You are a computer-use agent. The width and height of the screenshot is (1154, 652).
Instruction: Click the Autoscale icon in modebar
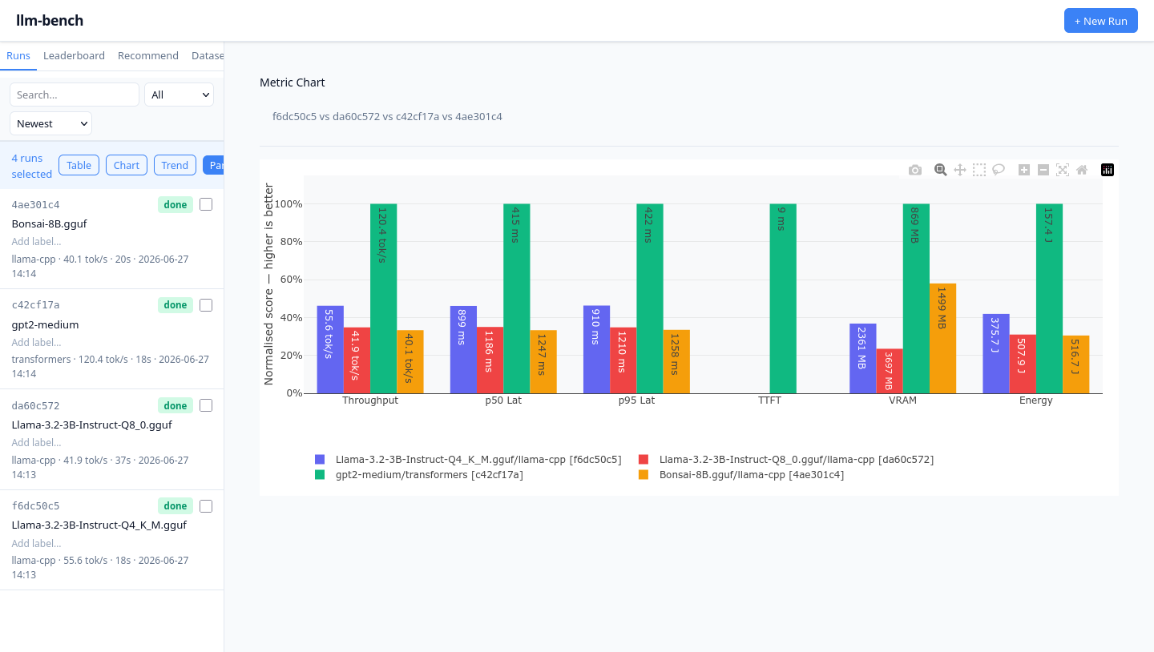click(1063, 170)
